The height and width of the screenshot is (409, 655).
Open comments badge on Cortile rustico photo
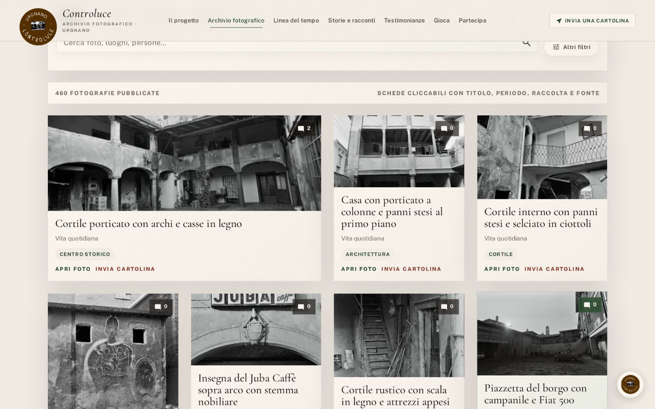point(447,306)
